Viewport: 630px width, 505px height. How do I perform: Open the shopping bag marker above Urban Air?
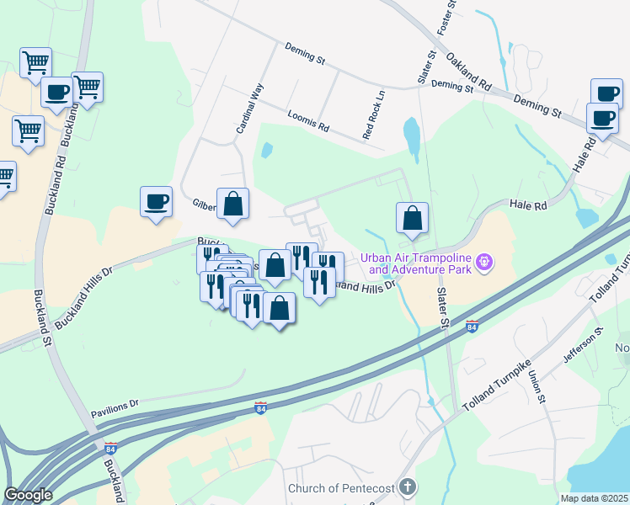[412, 220]
